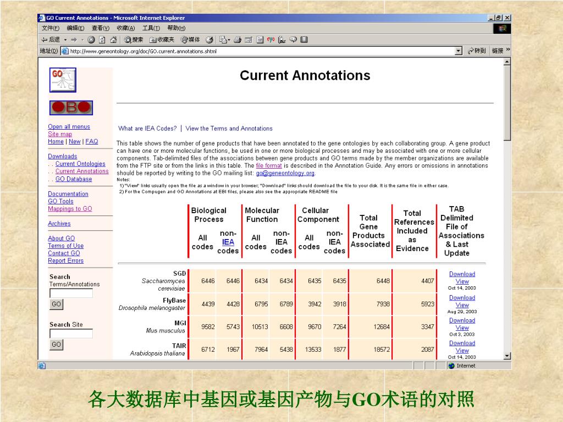The height and width of the screenshot is (422, 563).
Task: Open the 工具(T) Tools menu
Action: click(x=151, y=28)
